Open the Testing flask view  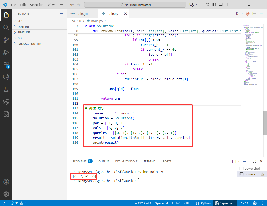click(x=6, y=89)
